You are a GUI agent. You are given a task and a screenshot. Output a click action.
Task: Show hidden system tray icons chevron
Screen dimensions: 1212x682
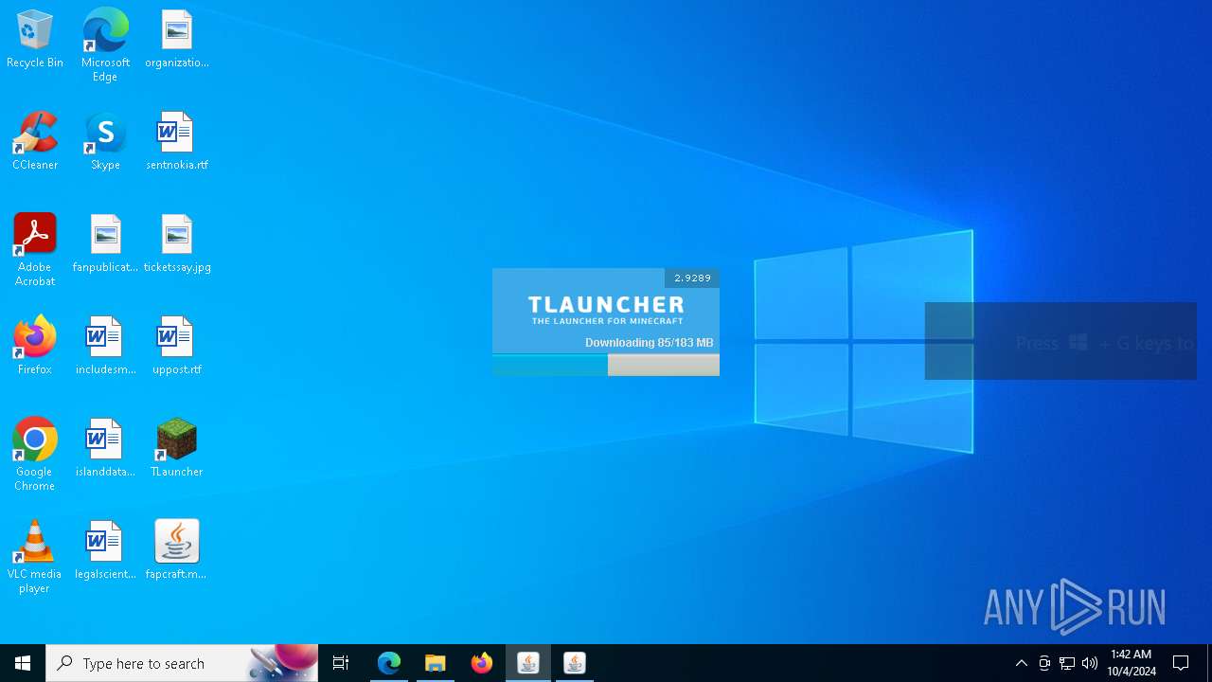coord(1021,663)
